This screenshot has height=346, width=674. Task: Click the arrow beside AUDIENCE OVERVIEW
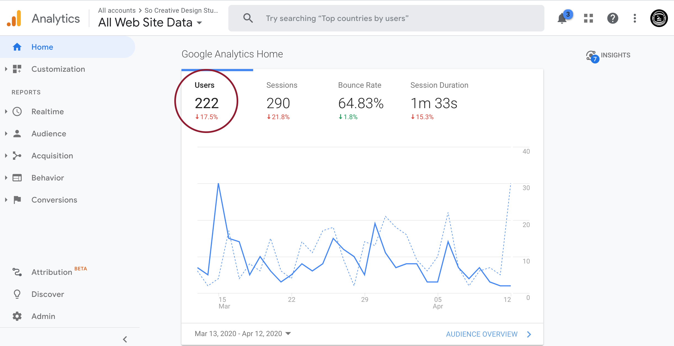pyautogui.click(x=529, y=334)
